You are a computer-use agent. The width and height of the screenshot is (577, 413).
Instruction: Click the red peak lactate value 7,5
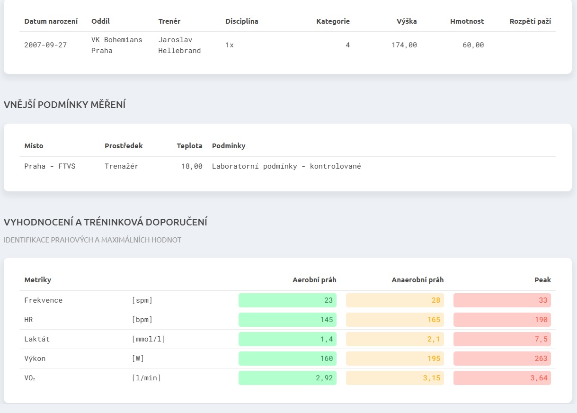[502, 339]
